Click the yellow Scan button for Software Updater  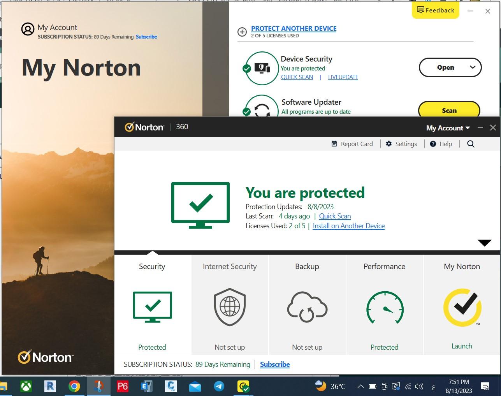449,109
